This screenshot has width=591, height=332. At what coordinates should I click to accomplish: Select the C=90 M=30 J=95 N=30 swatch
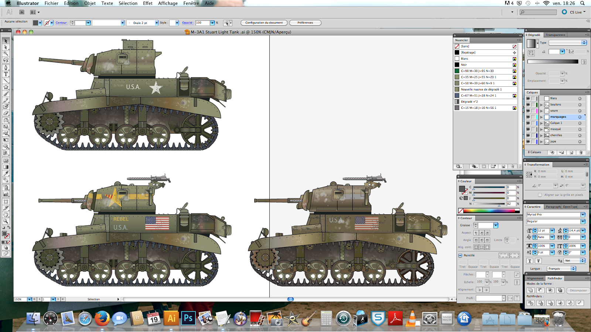485,71
